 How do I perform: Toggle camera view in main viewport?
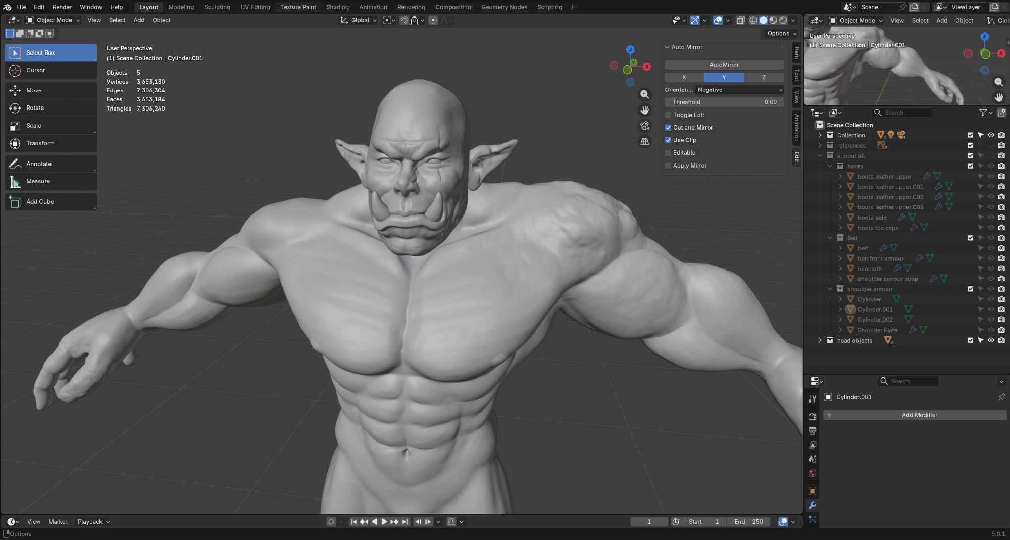pyautogui.click(x=645, y=126)
